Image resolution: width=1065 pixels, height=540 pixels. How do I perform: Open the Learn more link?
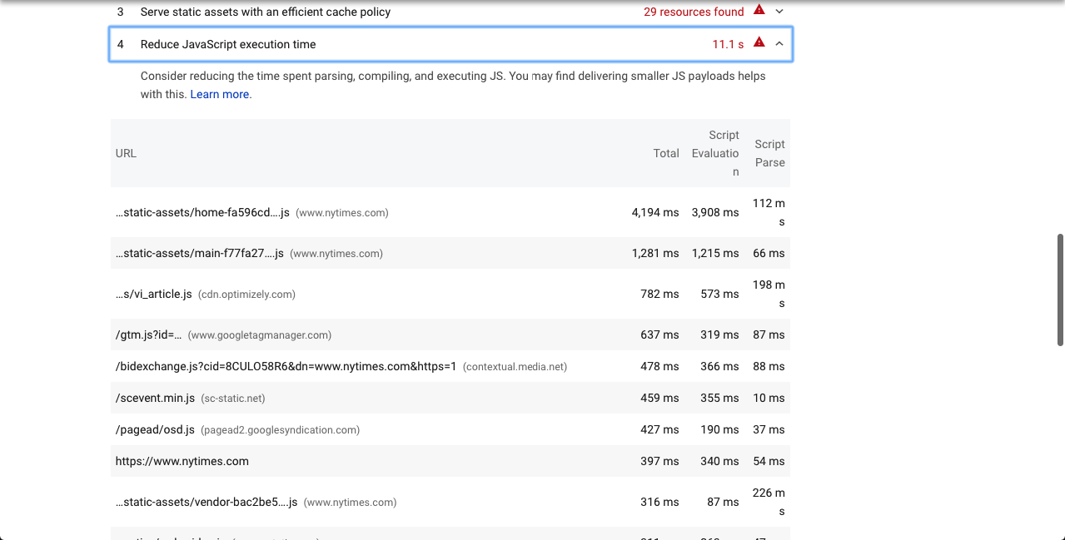pos(220,95)
